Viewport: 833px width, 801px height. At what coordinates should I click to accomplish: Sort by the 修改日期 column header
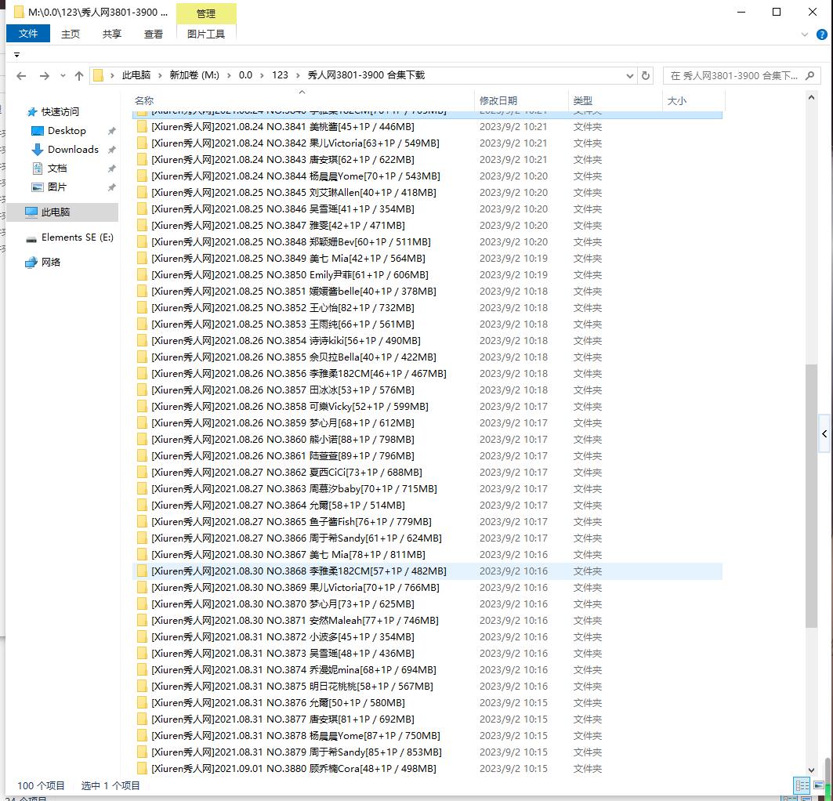click(498, 101)
